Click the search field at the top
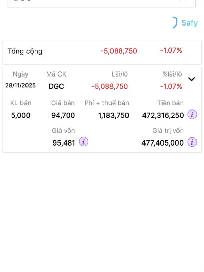Screen dimensions: 204x272 pyautogui.click(x=102, y=3)
